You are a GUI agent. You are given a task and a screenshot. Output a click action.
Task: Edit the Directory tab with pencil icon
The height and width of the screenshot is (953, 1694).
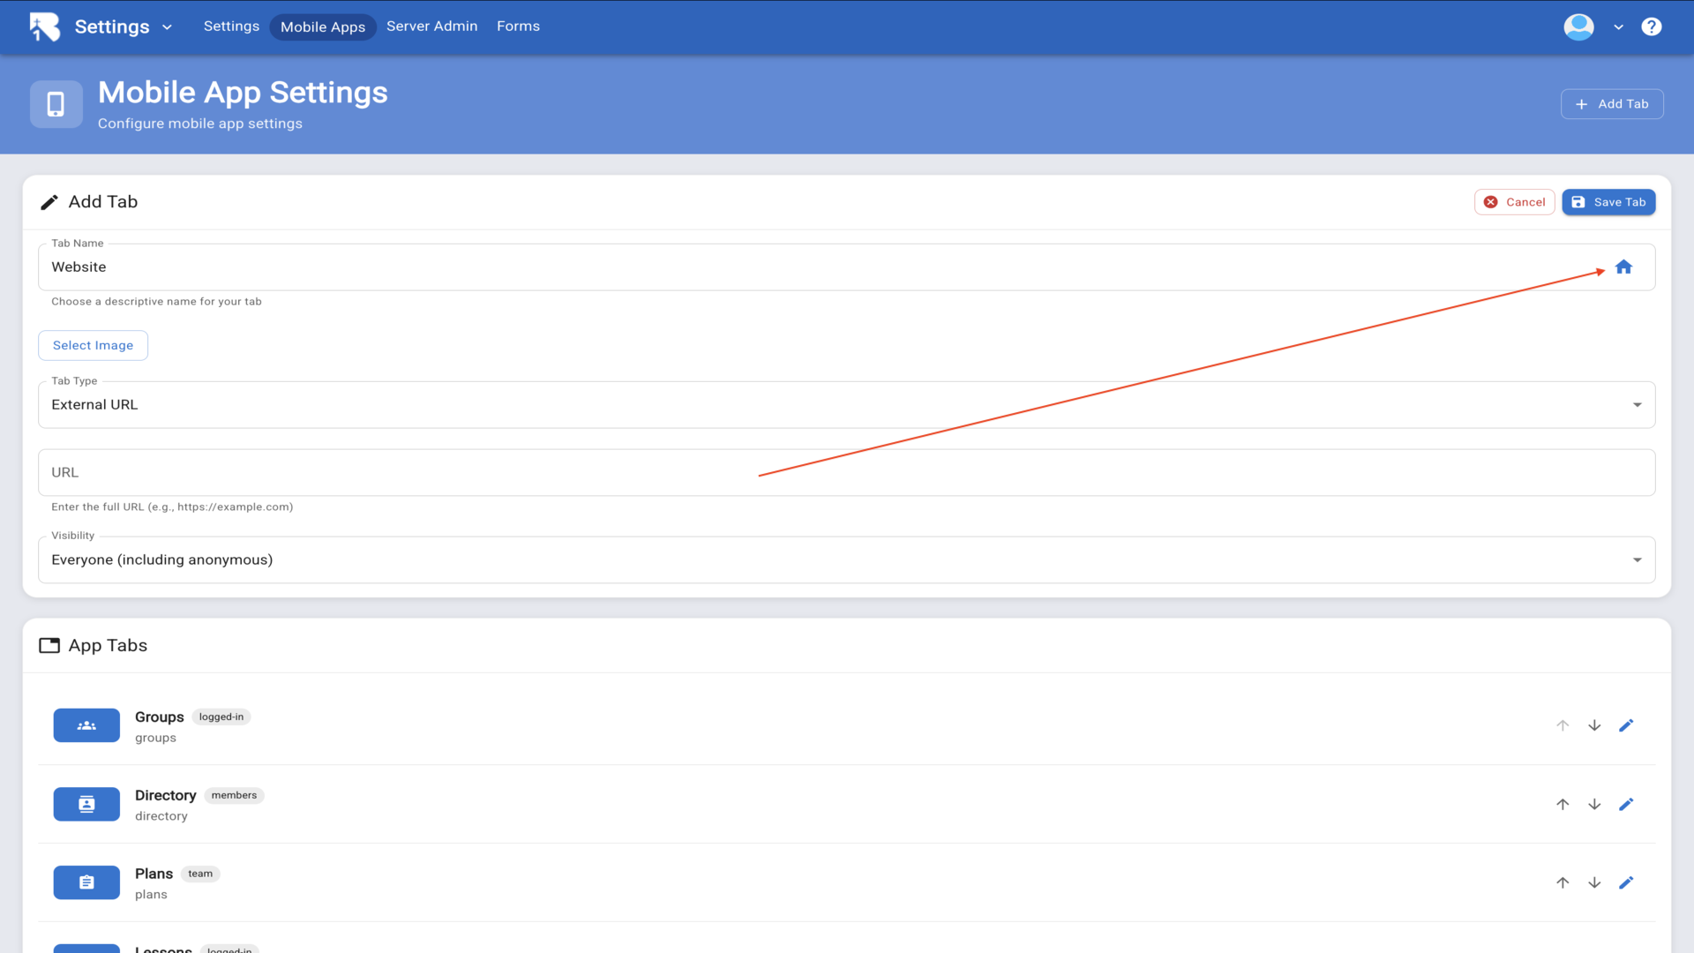click(x=1626, y=804)
